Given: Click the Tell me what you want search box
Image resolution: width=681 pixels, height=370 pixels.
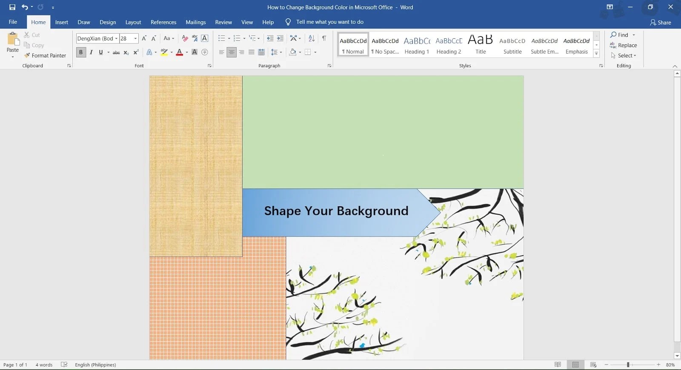Looking at the screenshot, I should (x=330, y=22).
